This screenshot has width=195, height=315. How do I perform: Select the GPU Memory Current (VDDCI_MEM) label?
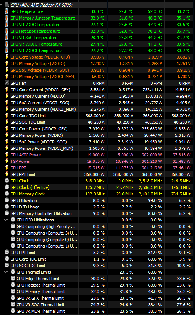tap(43, 109)
